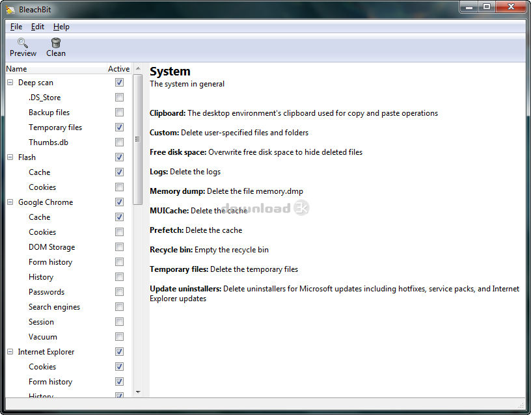Enable the DOM Storage checkbox

click(119, 247)
